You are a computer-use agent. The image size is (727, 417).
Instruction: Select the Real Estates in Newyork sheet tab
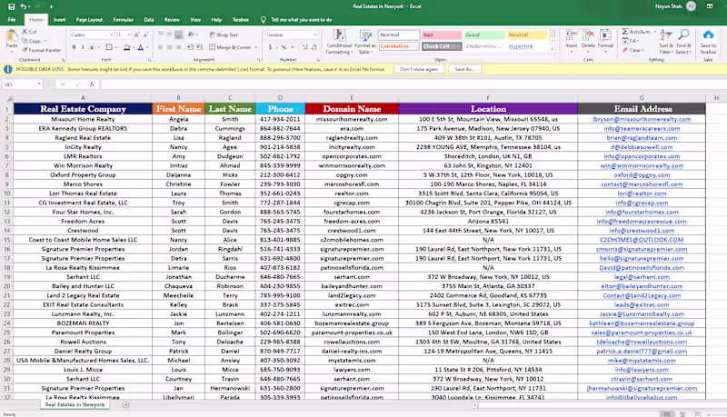(75, 404)
